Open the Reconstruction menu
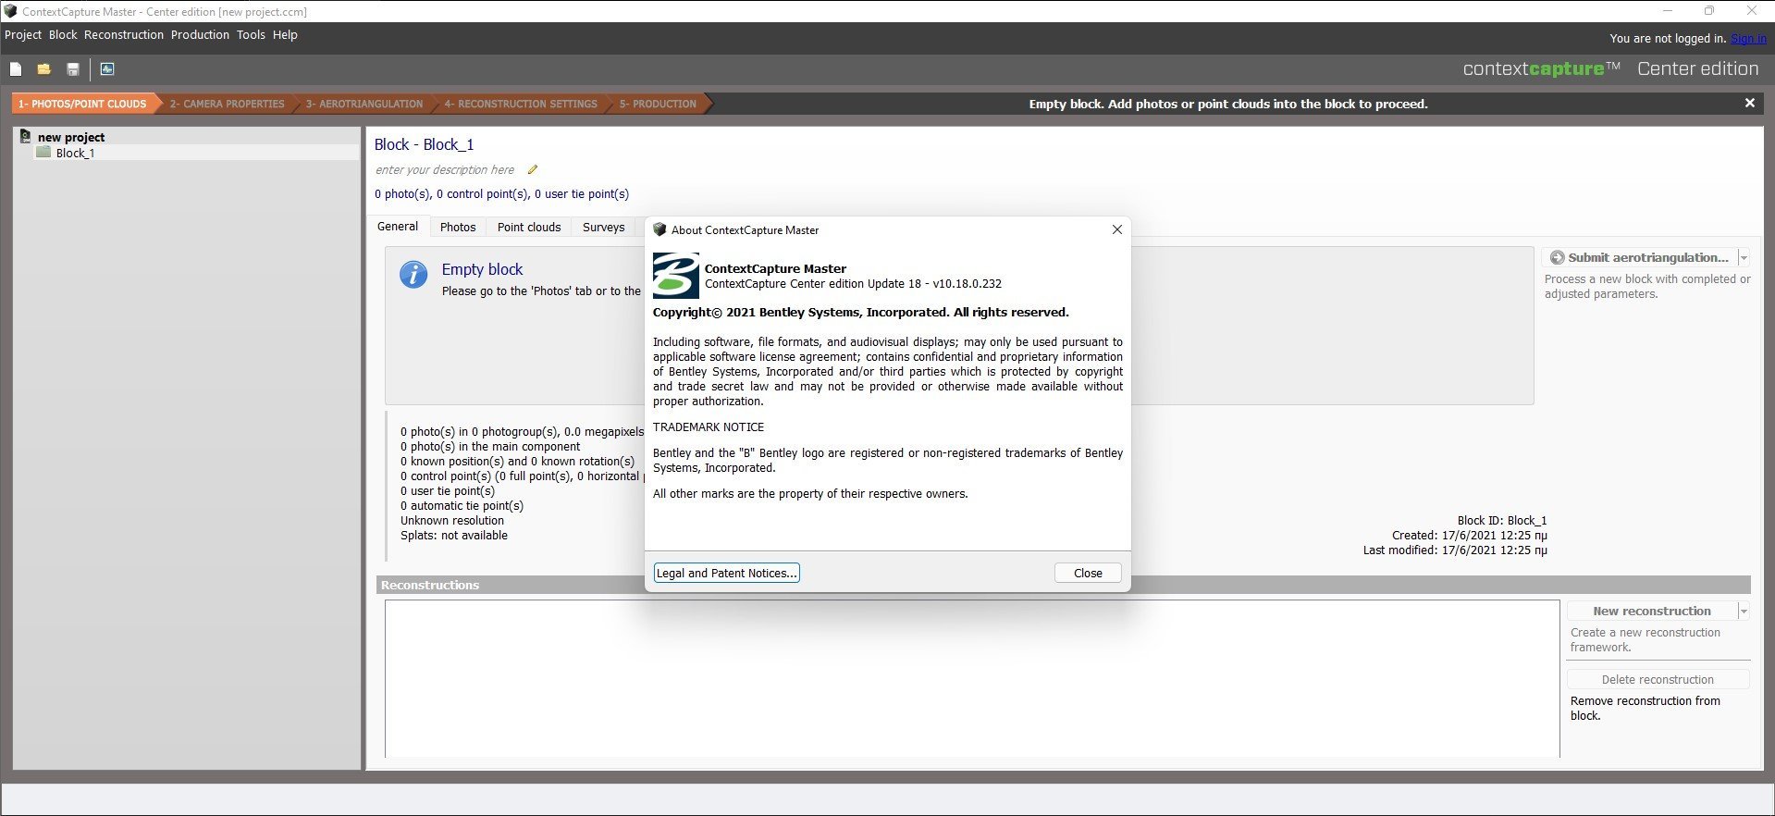1775x816 pixels. (123, 35)
